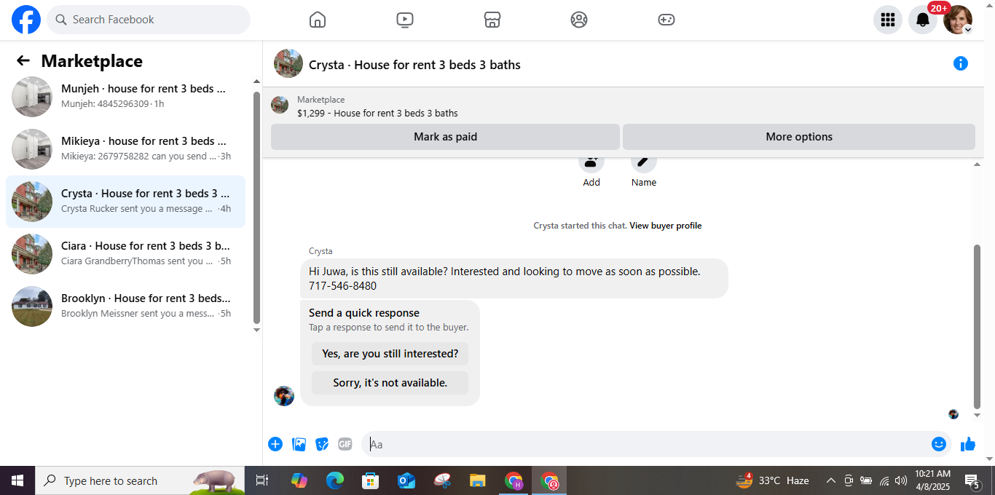Image resolution: width=995 pixels, height=495 pixels.
Task: Click the chat messages scrollbar
Action: click(x=978, y=326)
